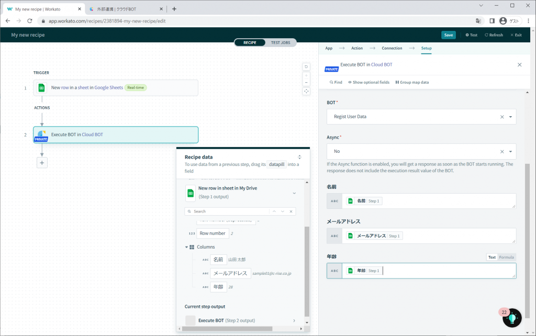Open the Cloud BOT link in panel header
The height and width of the screenshot is (336, 536).
(382, 64)
